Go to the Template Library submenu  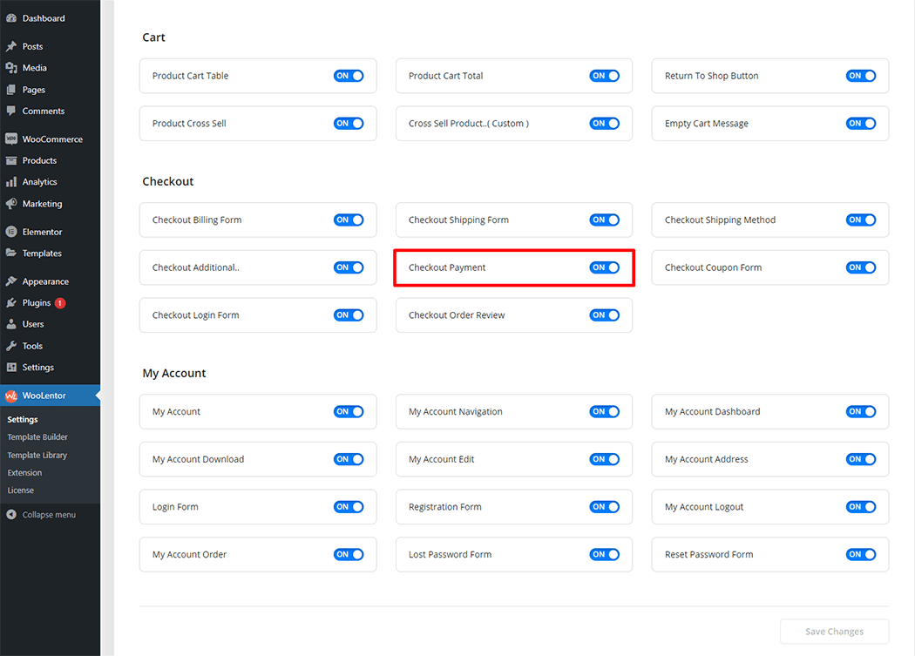[37, 455]
